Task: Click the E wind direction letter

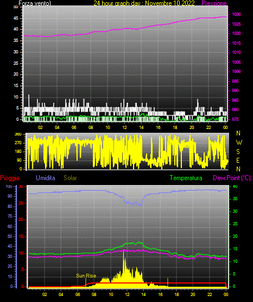Action: pyautogui.click(x=238, y=160)
